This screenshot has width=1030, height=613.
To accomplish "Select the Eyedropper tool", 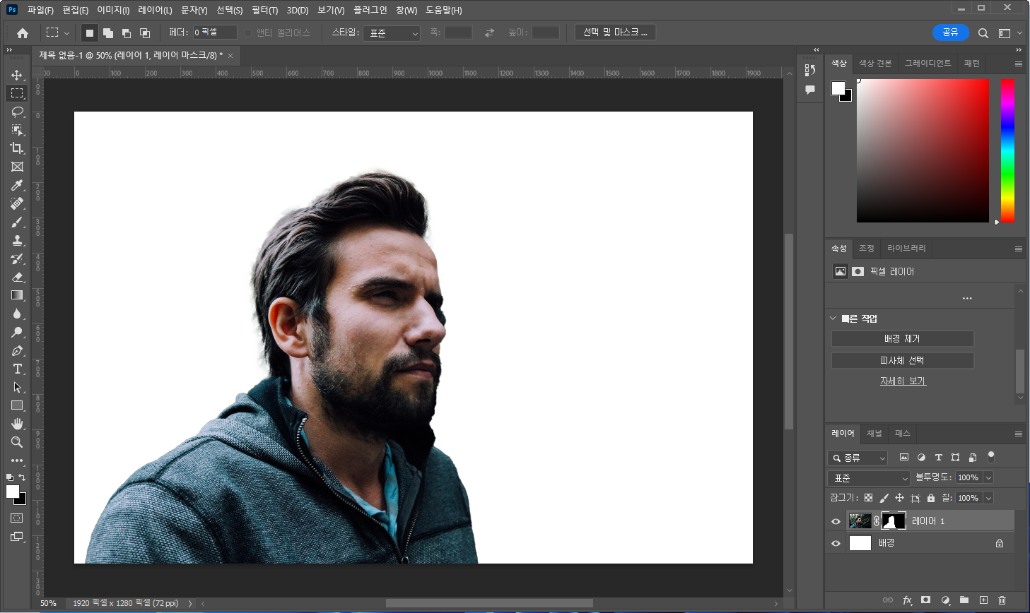I will (x=17, y=185).
